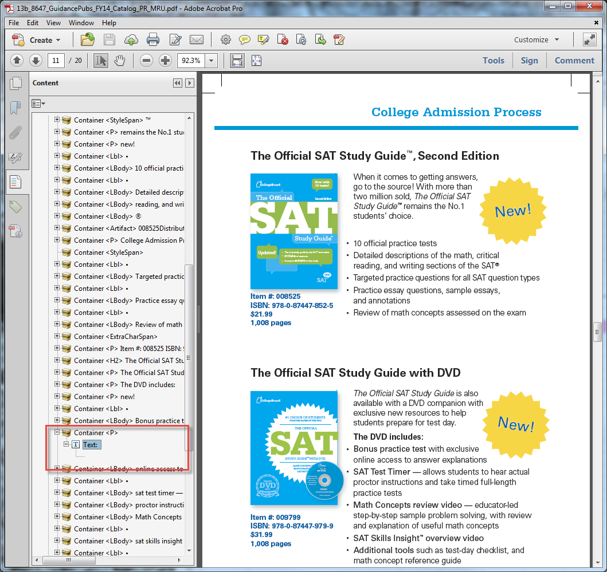Image resolution: width=607 pixels, height=572 pixels.
Task: Collapse the Container <P> tree node
Action: pyautogui.click(x=57, y=432)
